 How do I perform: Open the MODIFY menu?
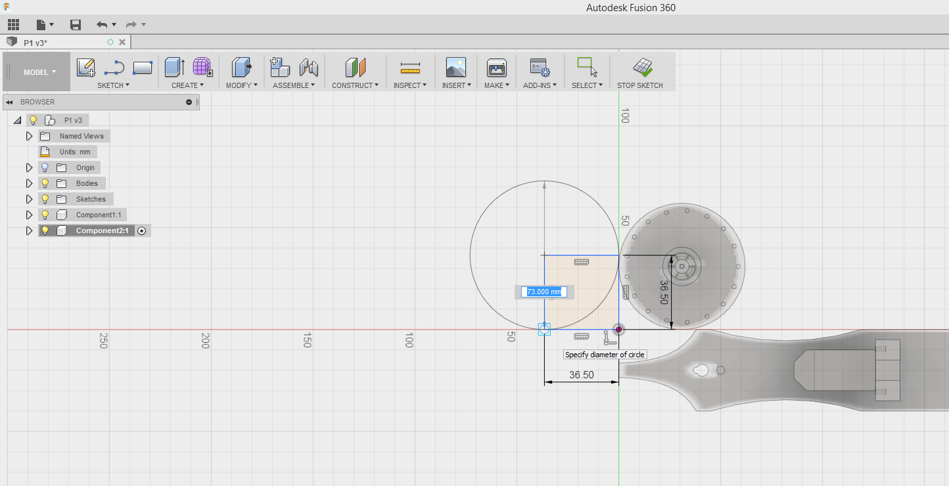tap(241, 85)
